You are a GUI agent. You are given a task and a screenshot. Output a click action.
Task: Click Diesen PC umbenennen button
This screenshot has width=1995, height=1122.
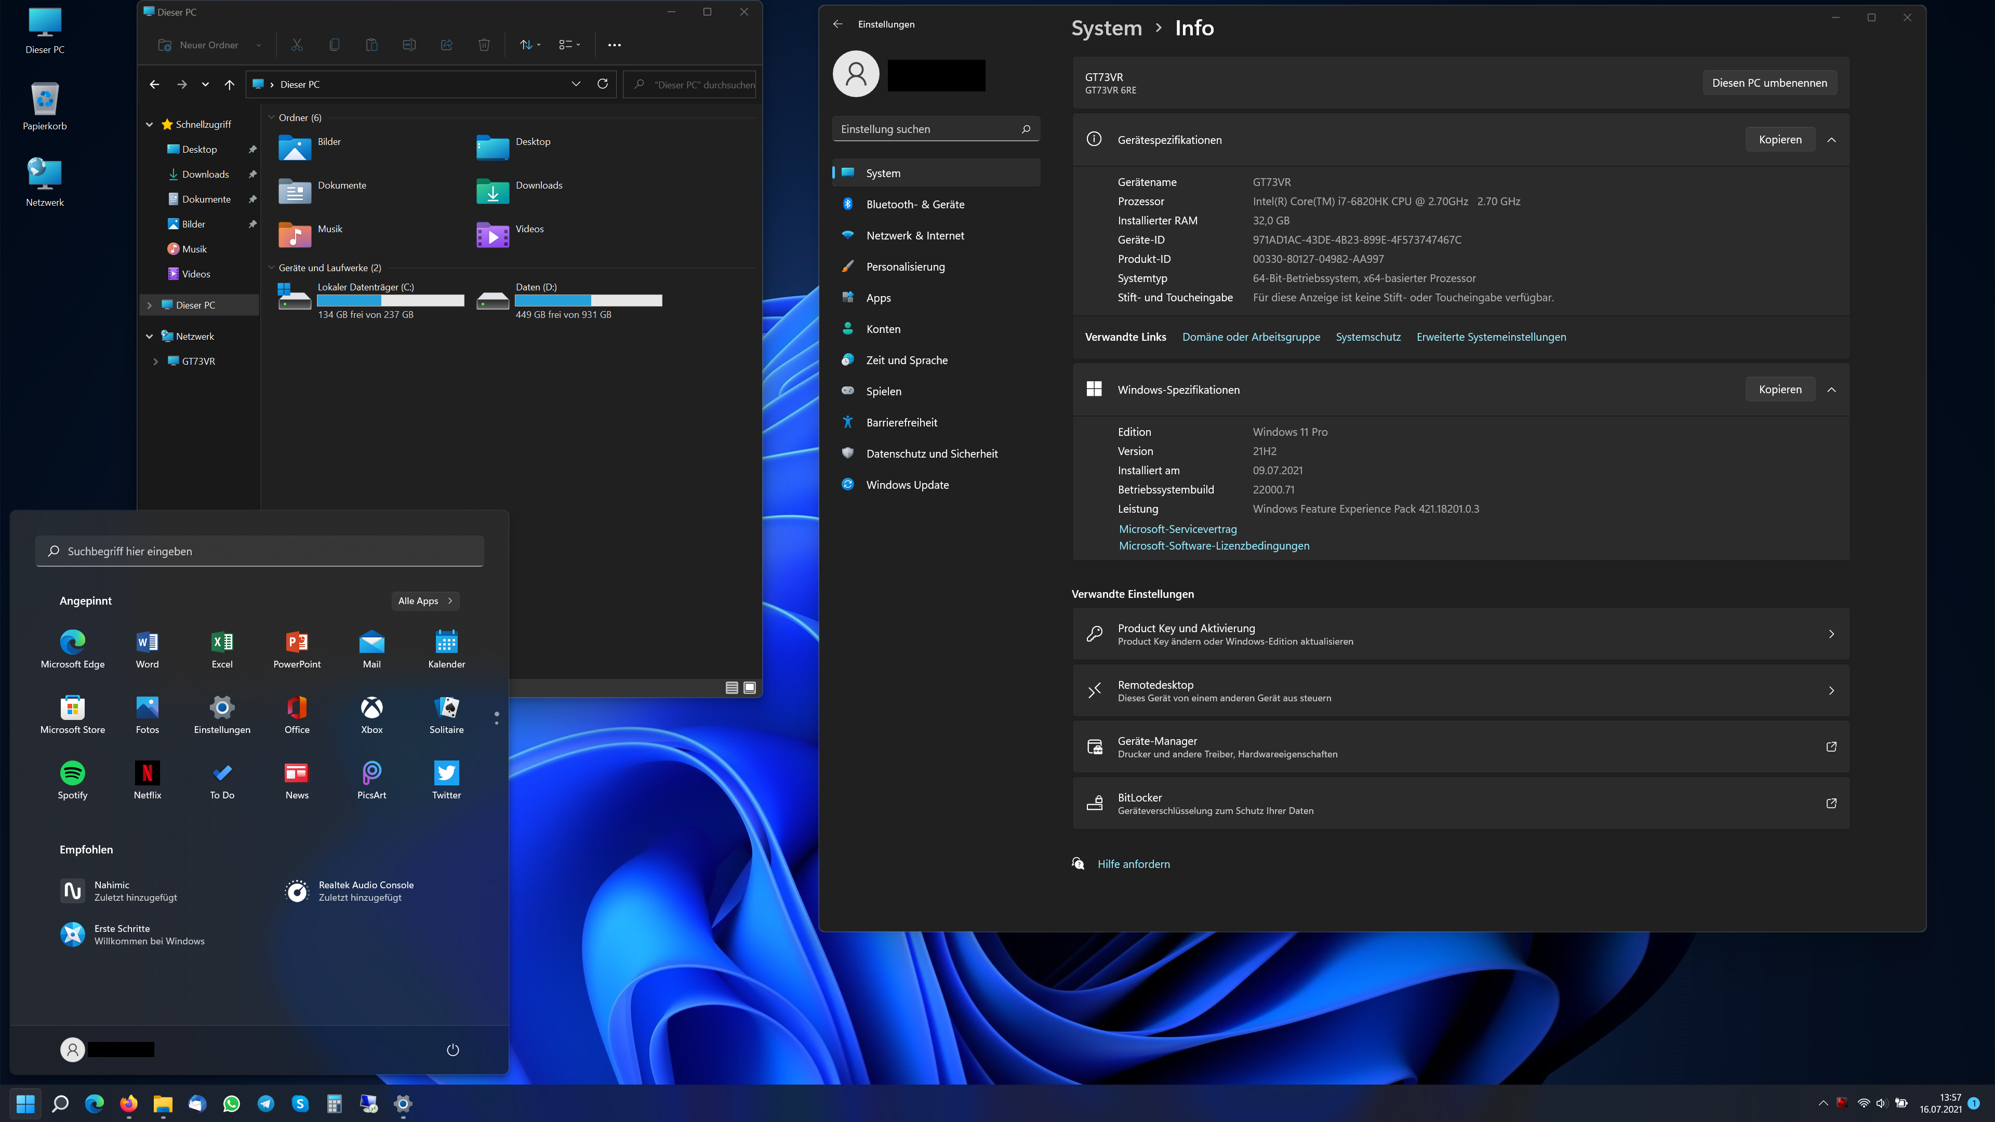(x=1769, y=83)
